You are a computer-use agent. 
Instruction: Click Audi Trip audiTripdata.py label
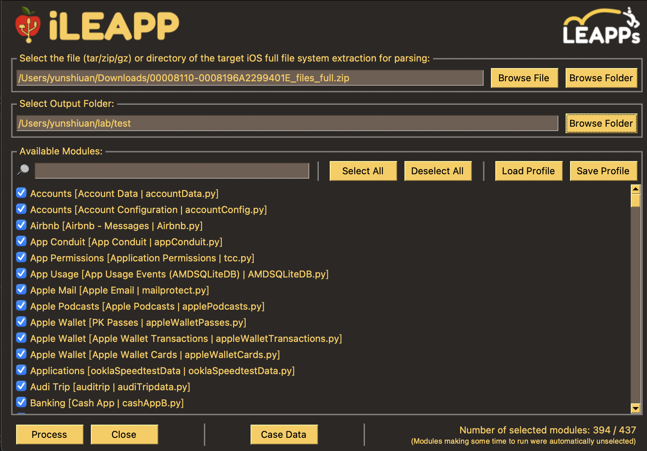(x=110, y=387)
